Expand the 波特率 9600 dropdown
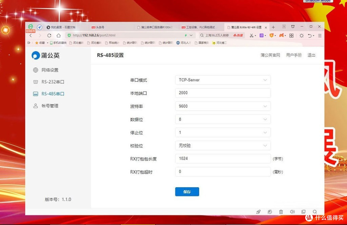Screen dimensions: 347x225 223,106
